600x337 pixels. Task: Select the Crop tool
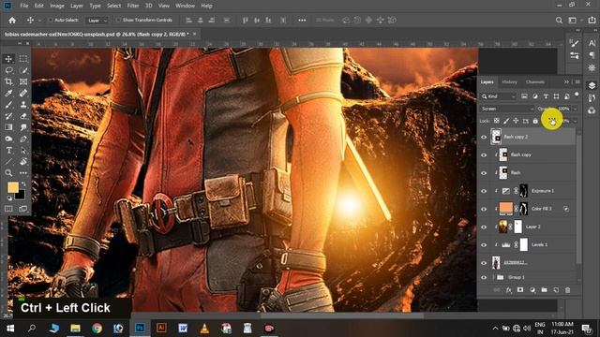[8, 81]
